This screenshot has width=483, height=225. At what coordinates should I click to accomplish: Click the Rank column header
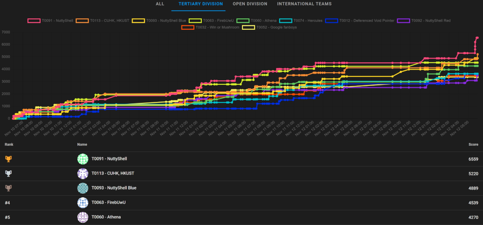point(9,144)
